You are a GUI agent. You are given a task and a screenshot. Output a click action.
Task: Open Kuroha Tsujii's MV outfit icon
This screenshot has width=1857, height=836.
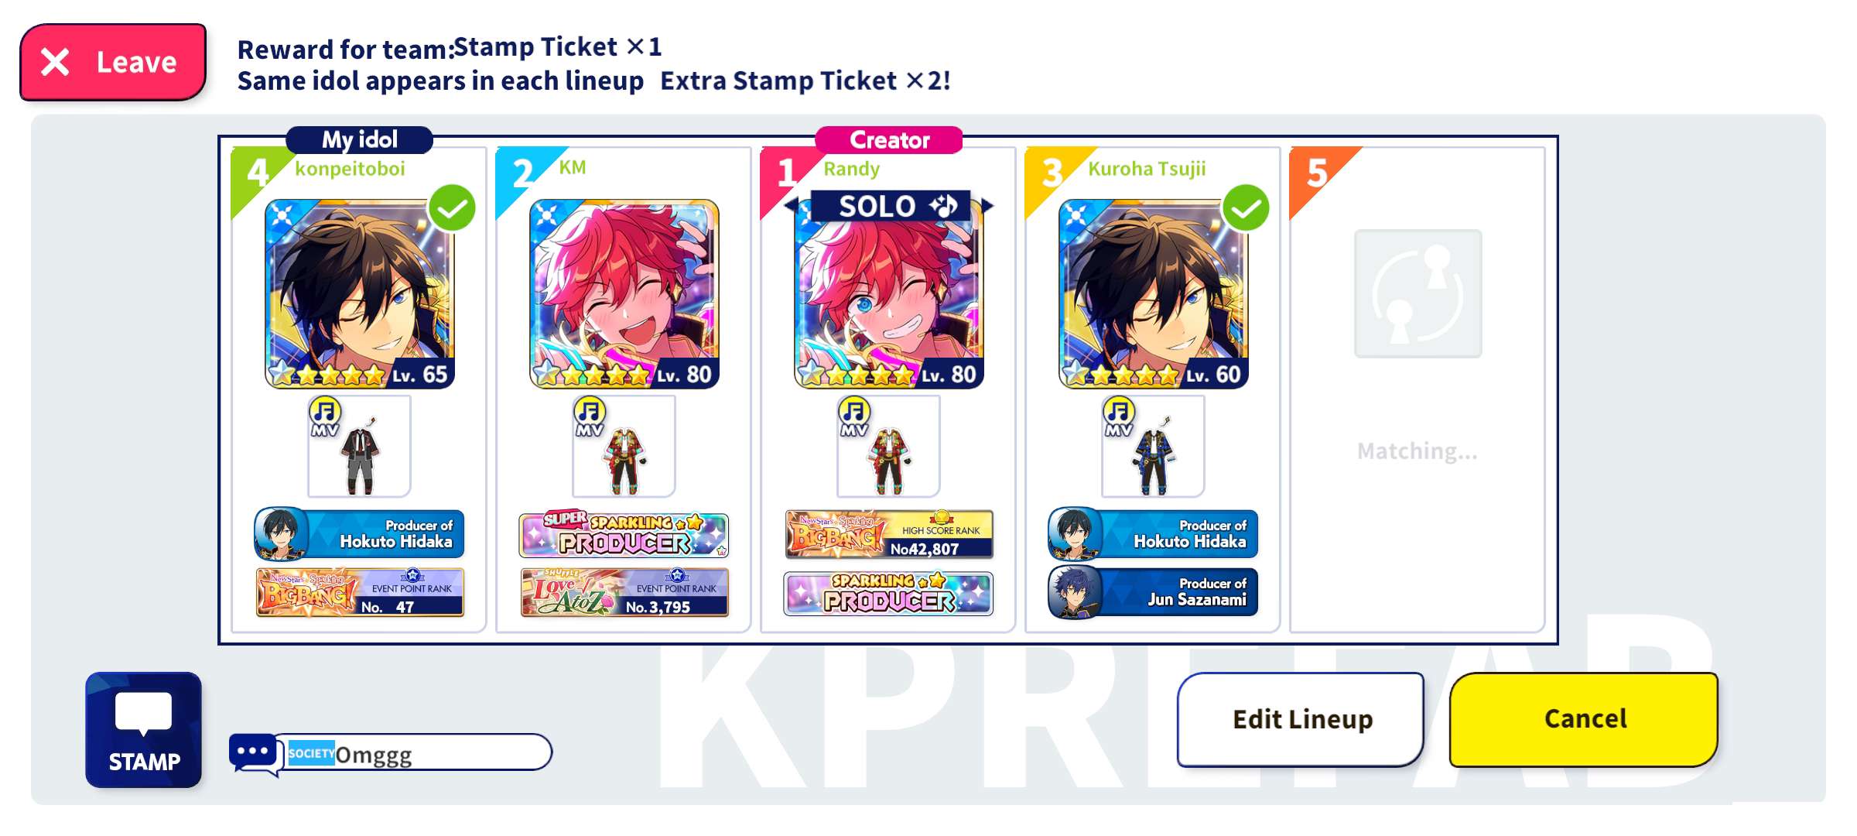tap(1153, 447)
